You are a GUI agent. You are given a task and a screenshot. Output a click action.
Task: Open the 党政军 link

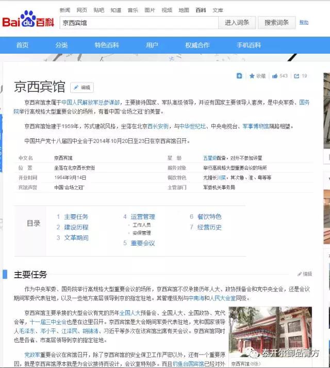tap(32, 355)
